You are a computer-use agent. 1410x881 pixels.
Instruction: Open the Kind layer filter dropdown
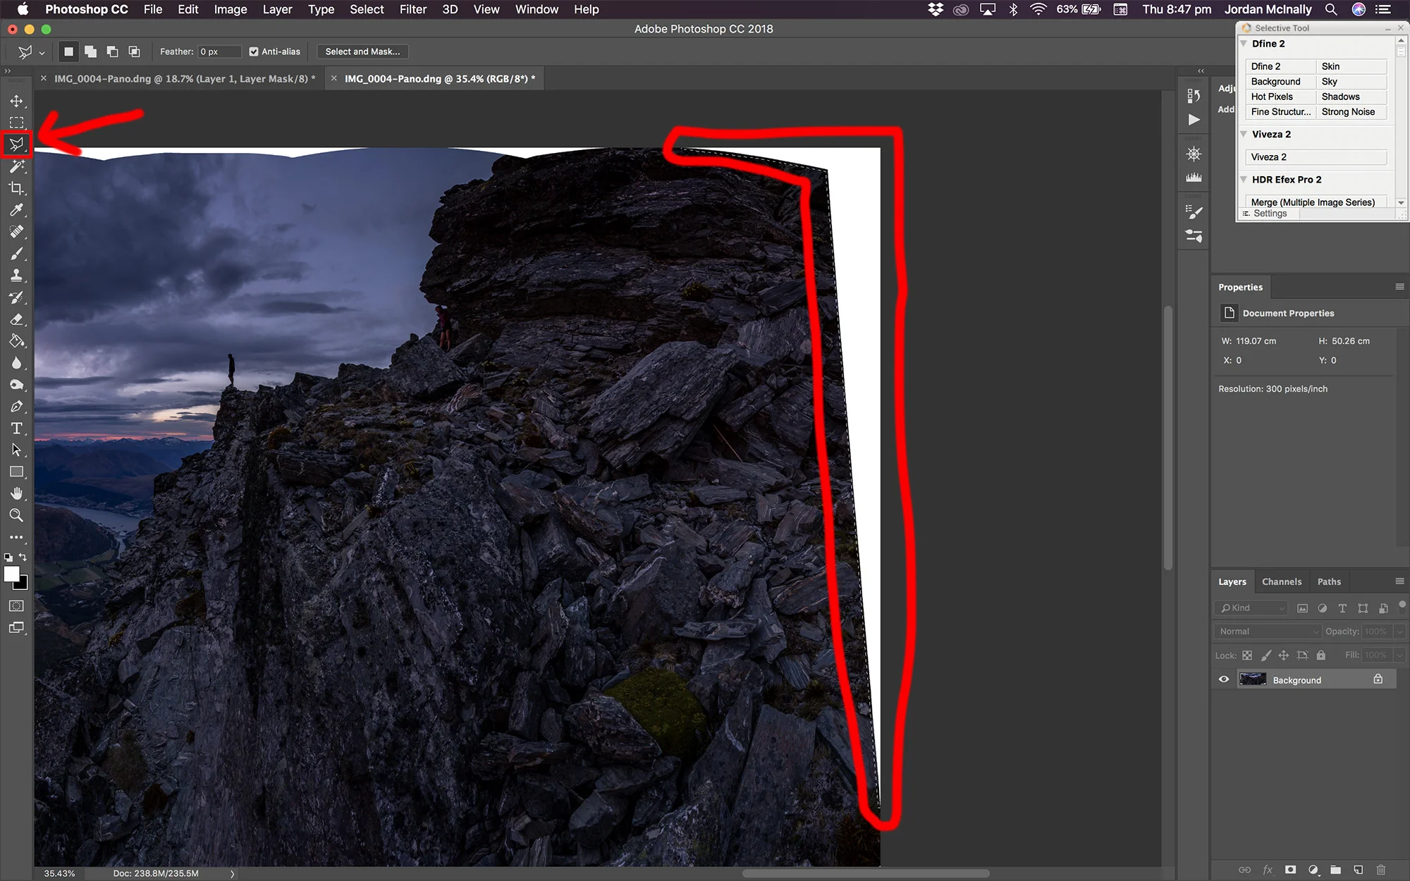click(1251, 608)
